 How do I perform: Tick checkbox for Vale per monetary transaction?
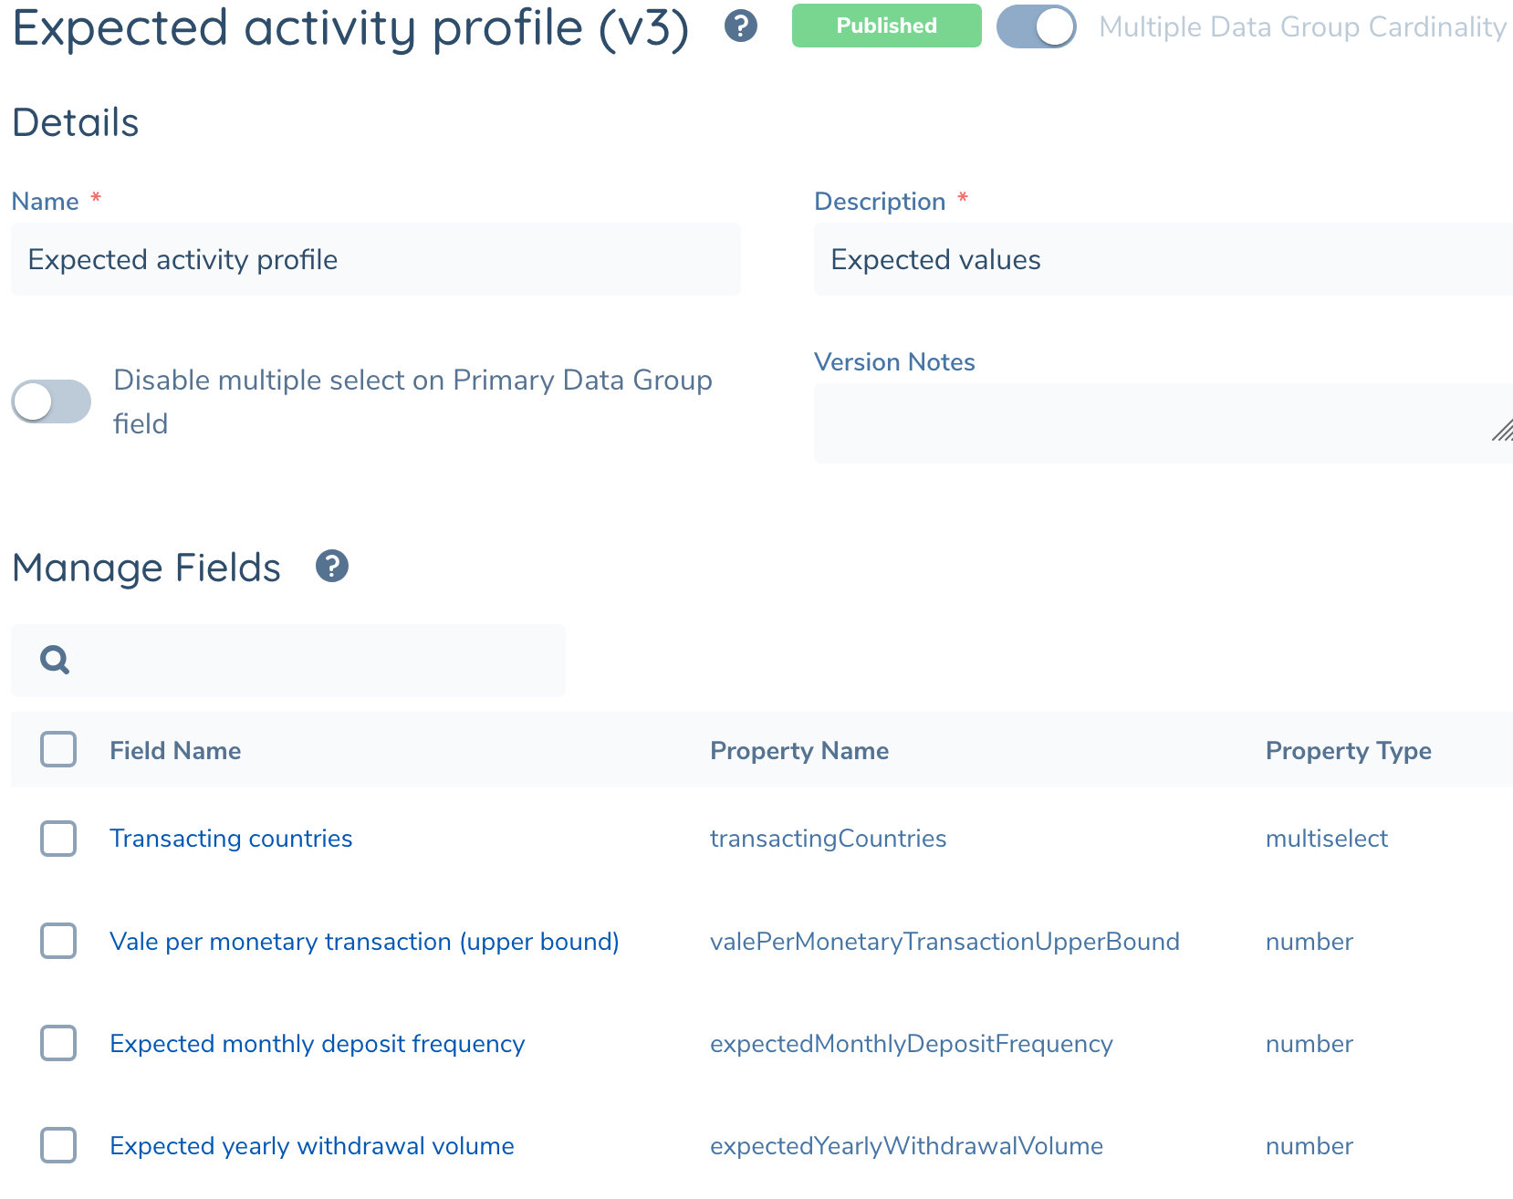58,941
